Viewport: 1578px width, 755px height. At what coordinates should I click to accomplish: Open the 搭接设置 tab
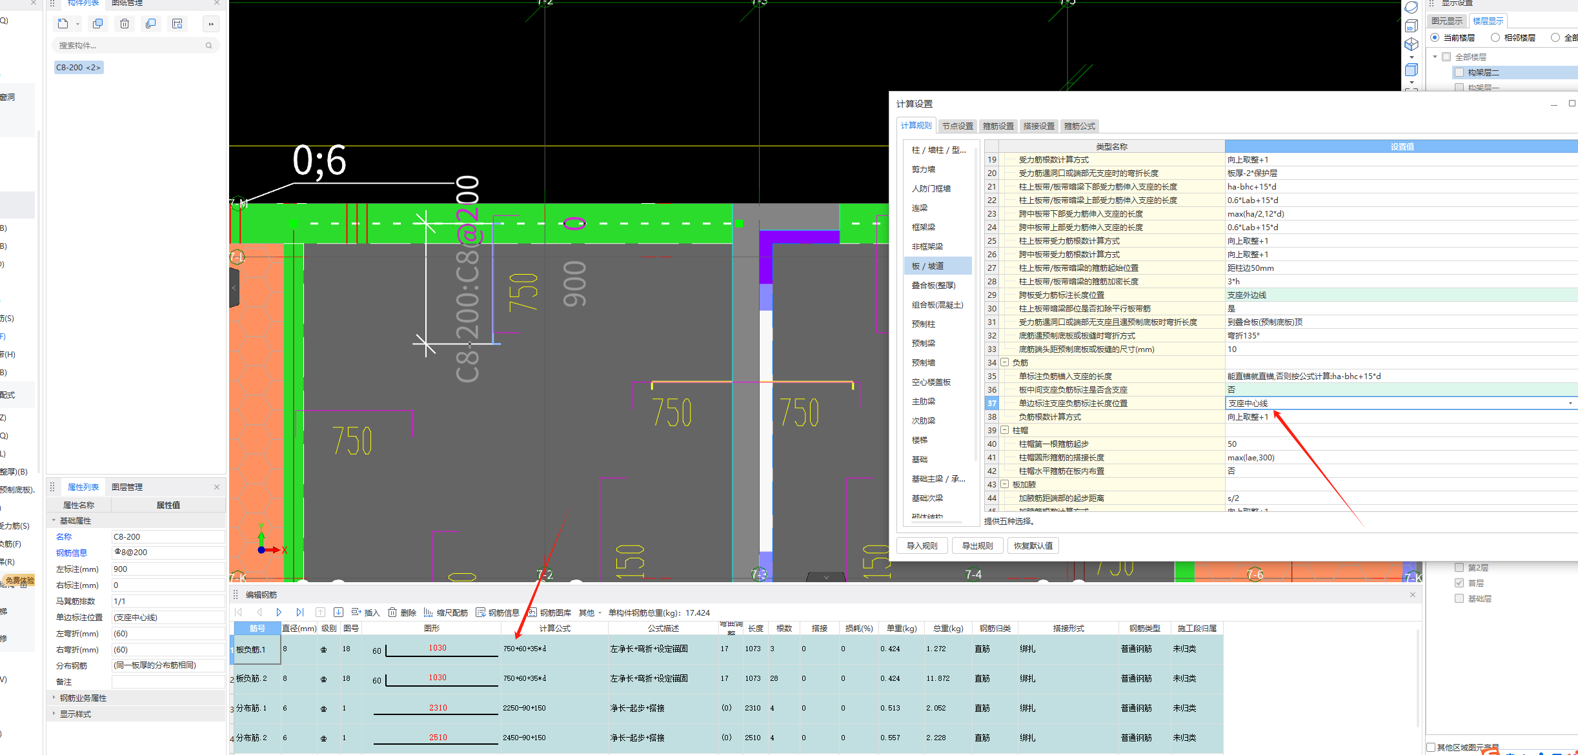coord(1038,126)
